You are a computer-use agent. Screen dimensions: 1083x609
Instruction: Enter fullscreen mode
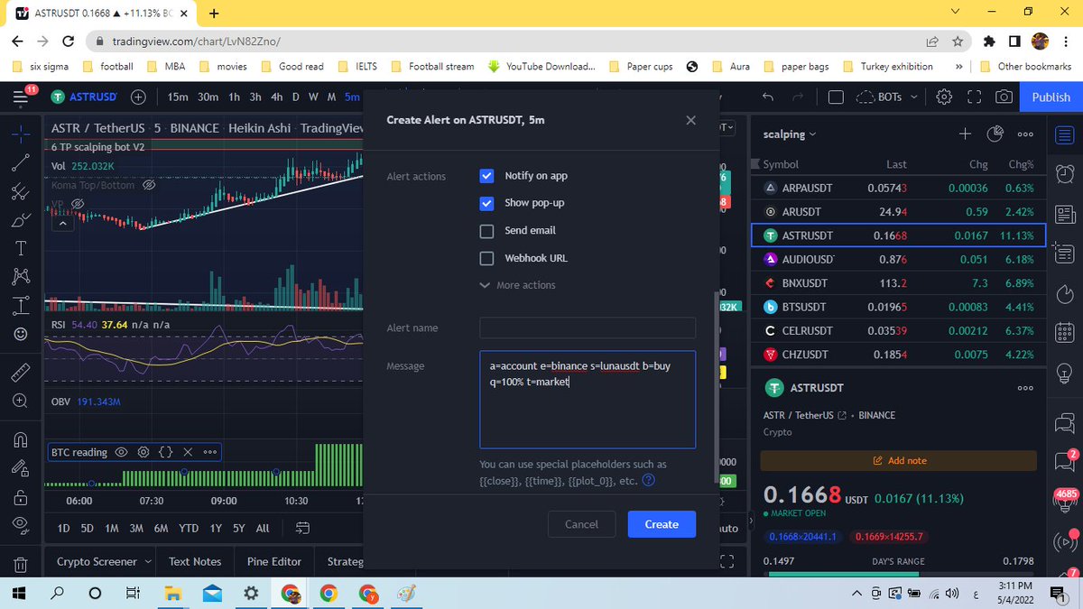(x=974, y=97)
